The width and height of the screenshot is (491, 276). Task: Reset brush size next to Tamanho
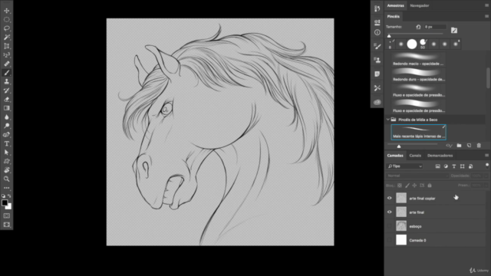click(418, 27)
